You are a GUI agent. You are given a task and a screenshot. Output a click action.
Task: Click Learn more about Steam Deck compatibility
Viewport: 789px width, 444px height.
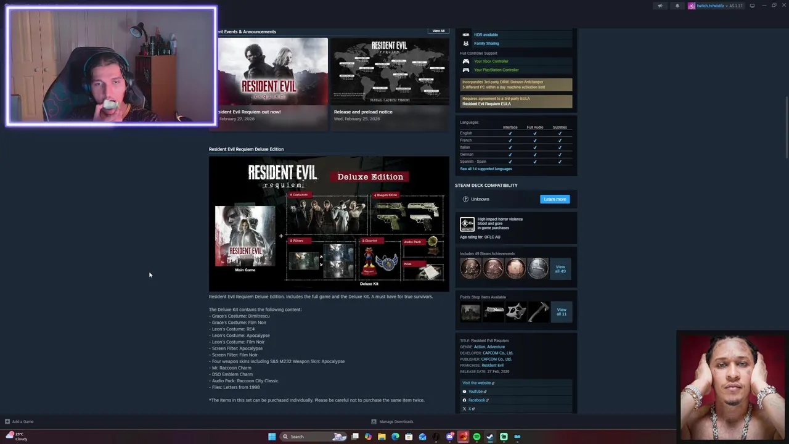click(x=555, y=199)
